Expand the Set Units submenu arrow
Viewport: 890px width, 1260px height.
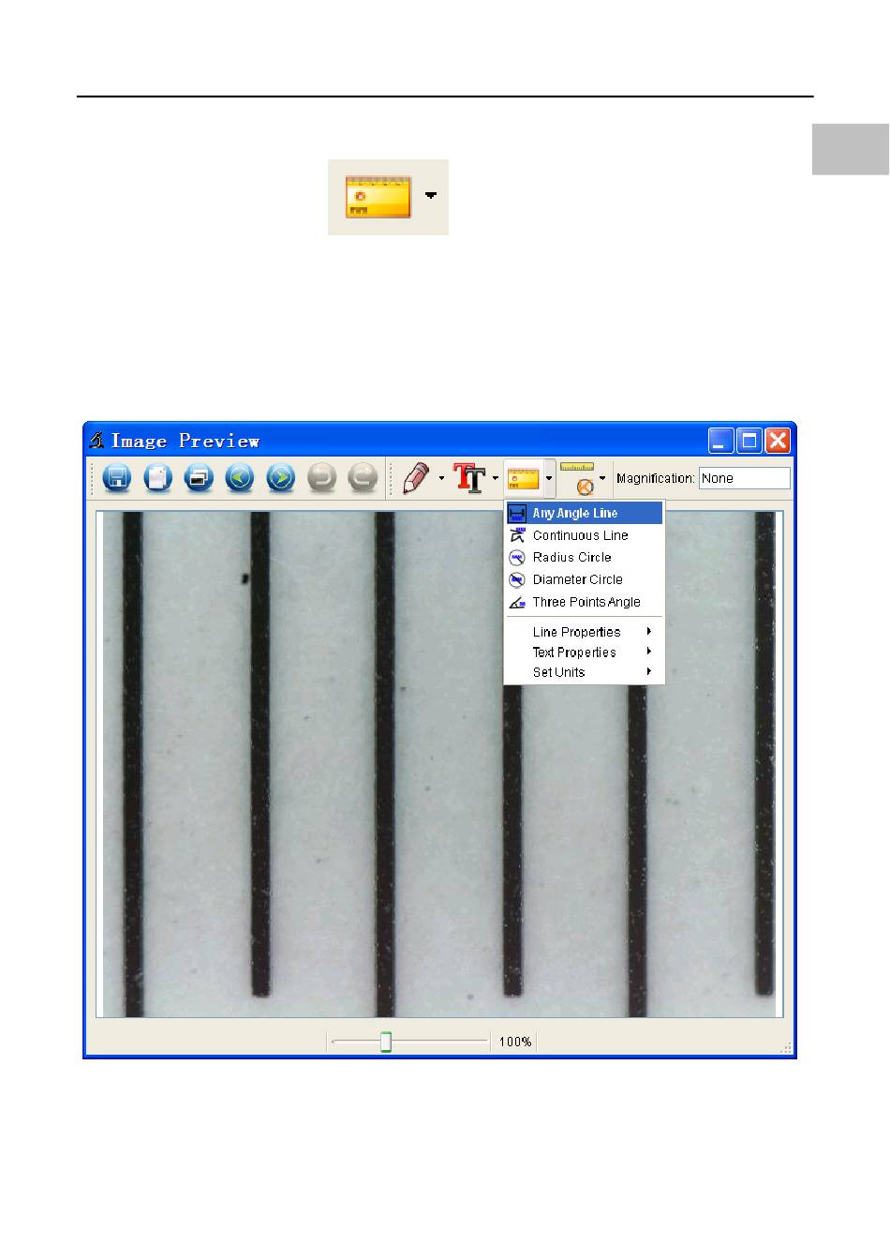coord(648,671)
